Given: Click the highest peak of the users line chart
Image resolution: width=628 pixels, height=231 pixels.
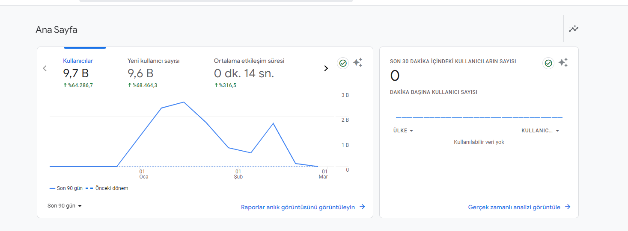Looking at the screenshot, I should point(184,102).
